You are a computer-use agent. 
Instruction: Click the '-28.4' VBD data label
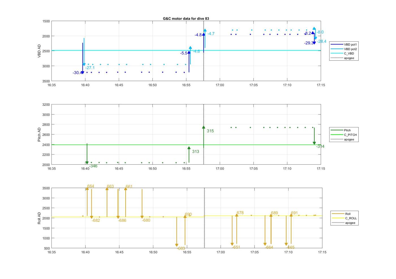click(322, 41)
